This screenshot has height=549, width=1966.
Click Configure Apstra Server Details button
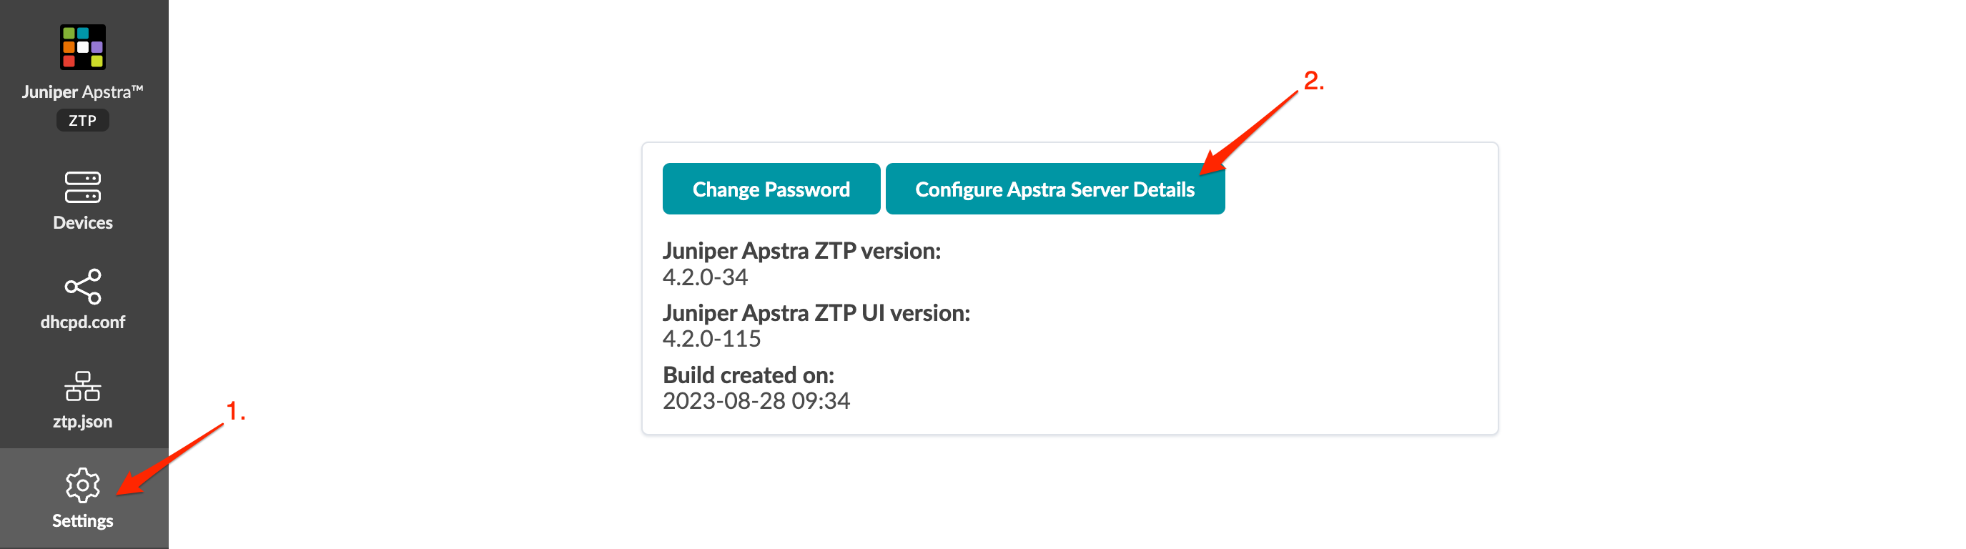click(1054, 189)
